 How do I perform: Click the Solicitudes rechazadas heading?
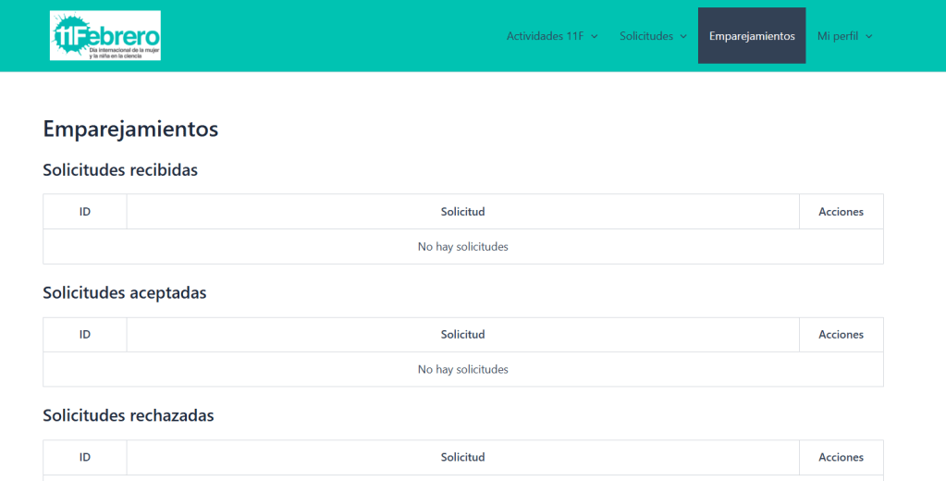click(x=129, y=415)
